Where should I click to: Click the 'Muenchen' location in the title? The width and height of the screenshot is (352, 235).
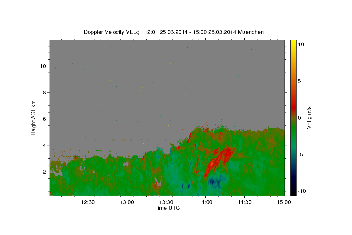(251, 32)
